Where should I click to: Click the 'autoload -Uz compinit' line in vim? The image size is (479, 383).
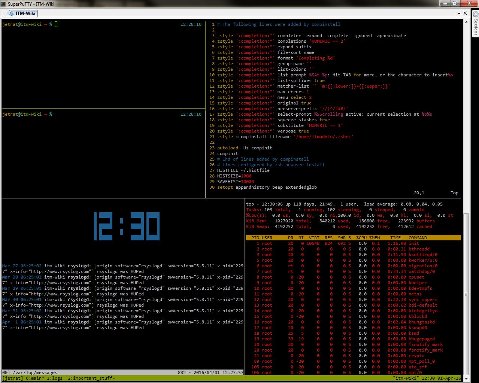(244, 148)
